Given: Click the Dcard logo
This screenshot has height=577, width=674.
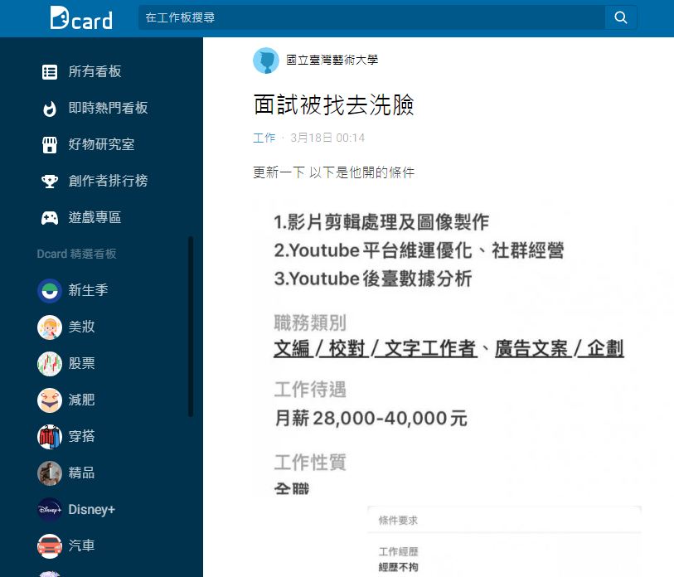Looking at the screenshot, I should pos(81,17).
